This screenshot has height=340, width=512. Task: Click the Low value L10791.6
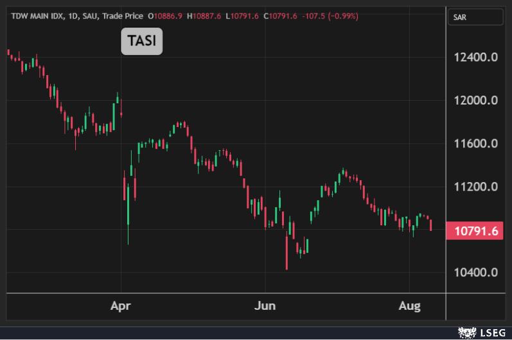pos(243,16)
